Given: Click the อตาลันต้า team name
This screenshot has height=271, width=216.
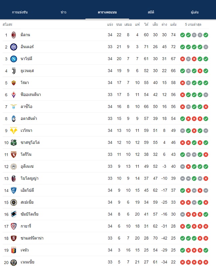Looking at the screenshot, I should pos(29,119).
